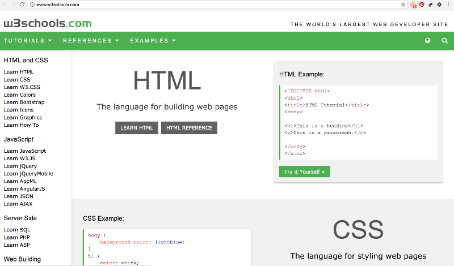454x266 pixels.
Task: Bookmark page with the star icon
Action: pos(403,5)
